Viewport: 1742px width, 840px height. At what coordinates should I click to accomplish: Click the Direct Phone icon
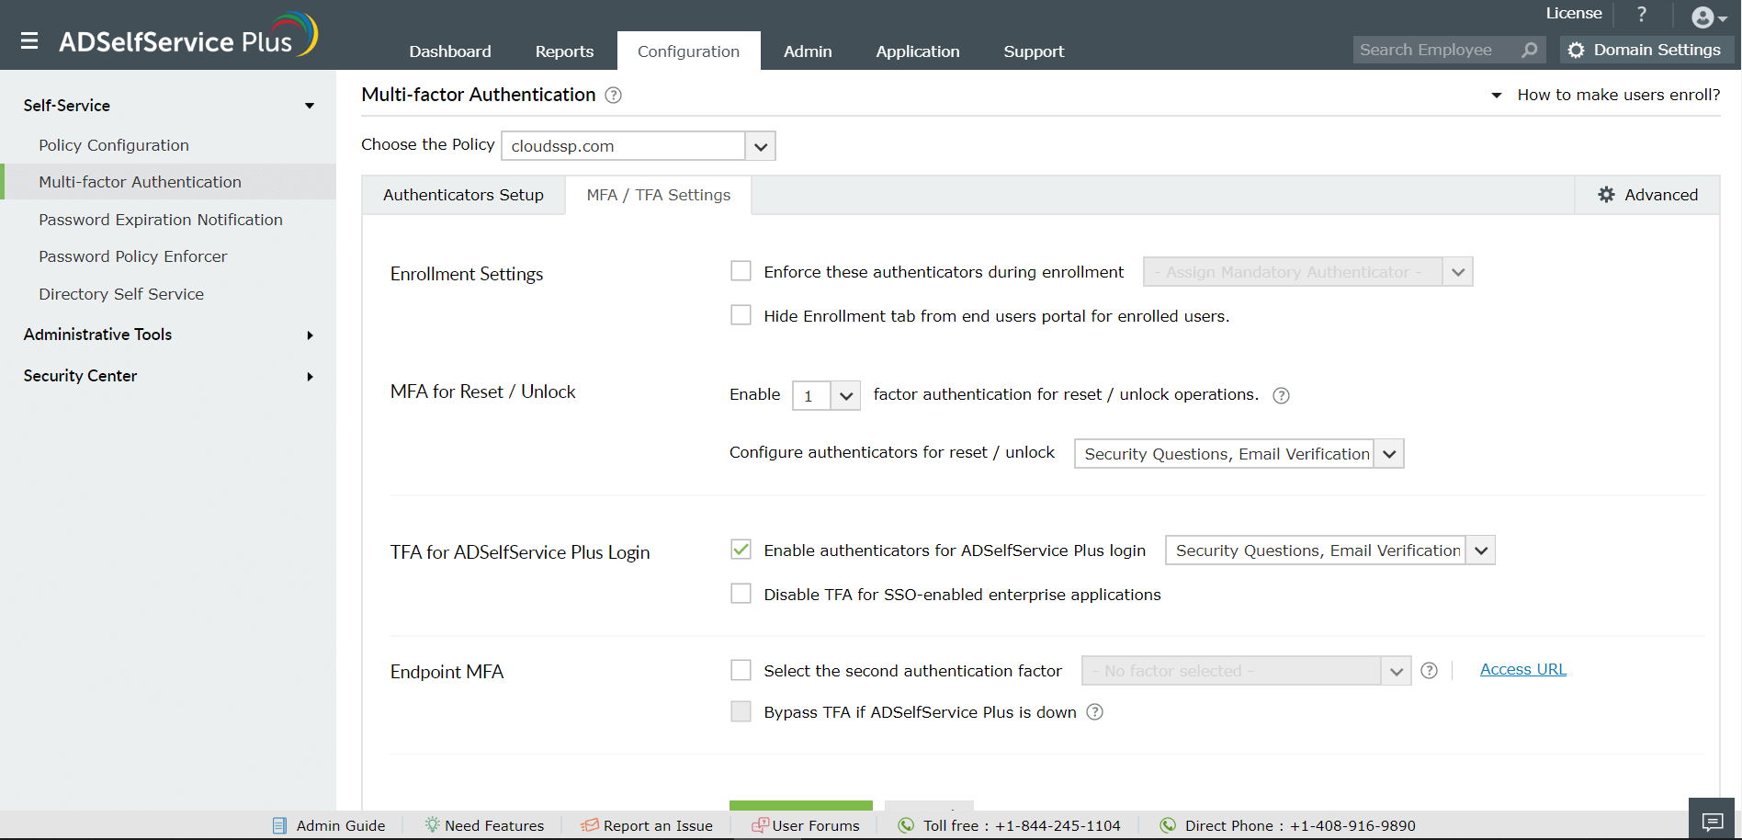(x=1168, y=825)
